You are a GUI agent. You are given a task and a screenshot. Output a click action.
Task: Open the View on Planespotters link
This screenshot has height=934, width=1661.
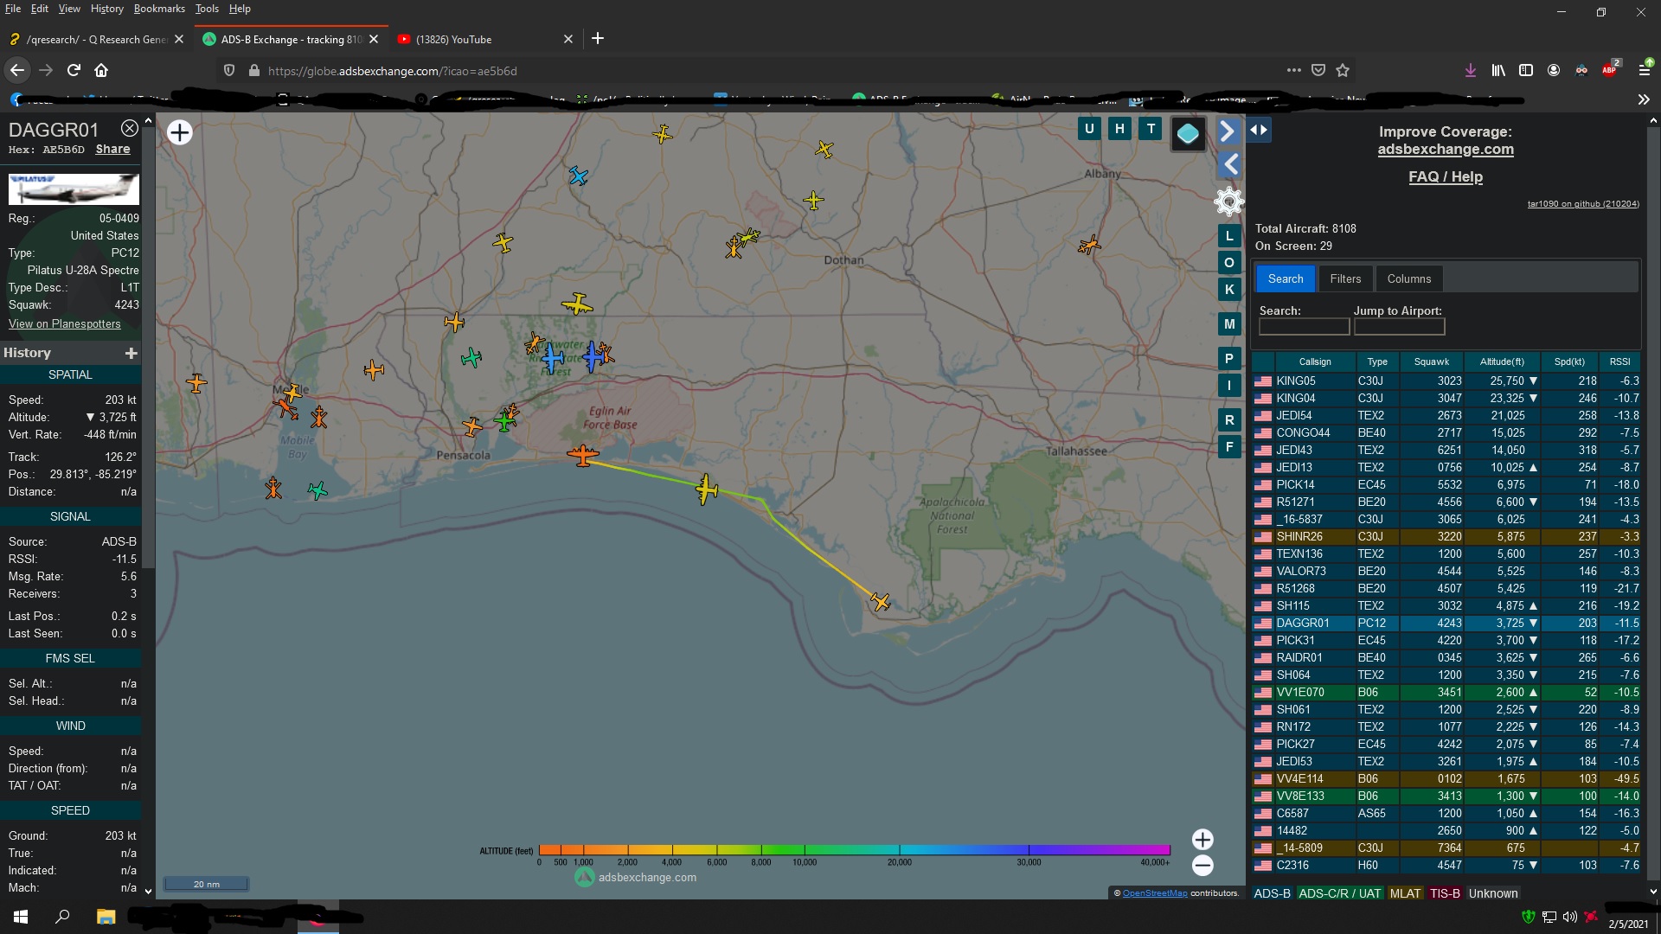click(65, 323)
